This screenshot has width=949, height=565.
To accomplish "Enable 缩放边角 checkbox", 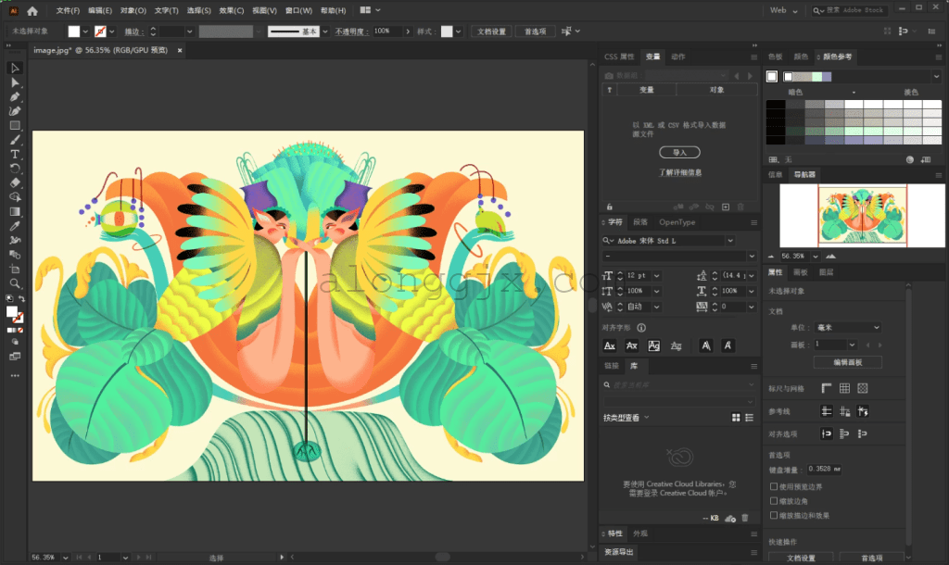I will point(774,500).
